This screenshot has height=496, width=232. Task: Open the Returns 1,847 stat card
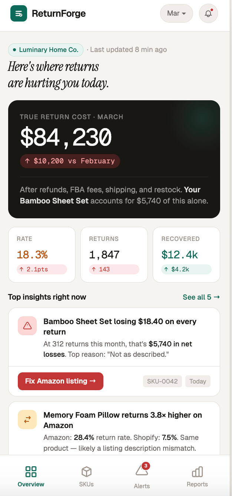click(114, 255)
